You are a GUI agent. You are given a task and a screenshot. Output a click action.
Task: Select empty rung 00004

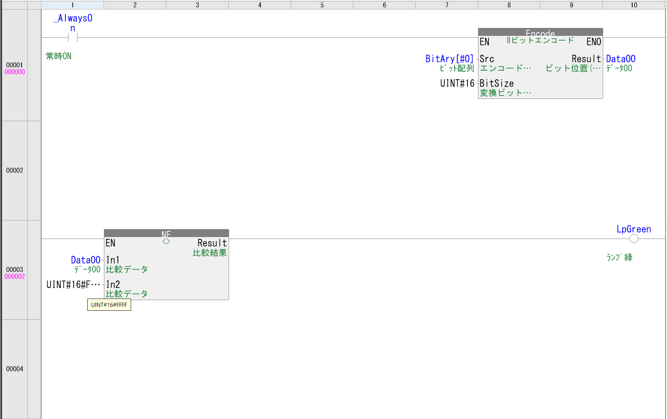(x=15, y=369)
